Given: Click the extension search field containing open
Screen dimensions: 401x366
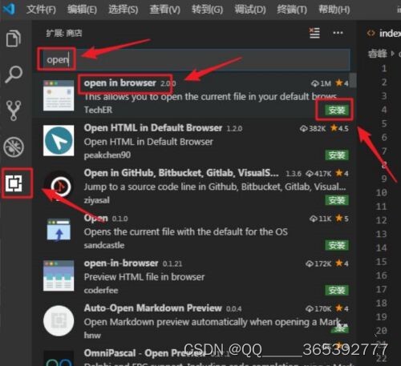Looking at the screenshot, I should coord(196,59).
